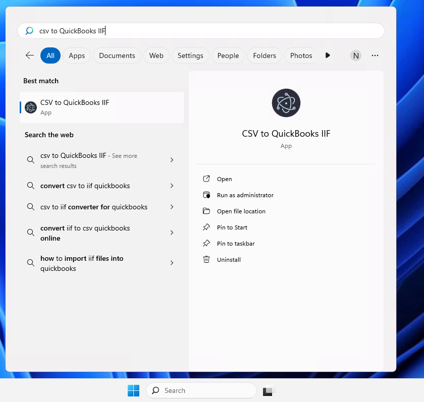
Task: Expand 'how to import iif files' suggestion arrow
Action: click(x=172, y=263)
